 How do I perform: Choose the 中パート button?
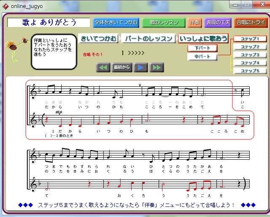pyautogui.click(x=202, y=56)
